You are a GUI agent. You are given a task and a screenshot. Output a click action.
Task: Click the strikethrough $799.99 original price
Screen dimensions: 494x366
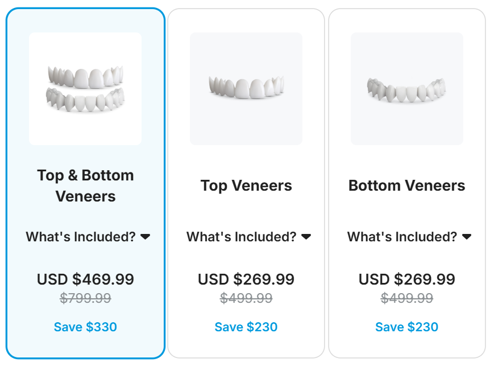coord(85,297)
